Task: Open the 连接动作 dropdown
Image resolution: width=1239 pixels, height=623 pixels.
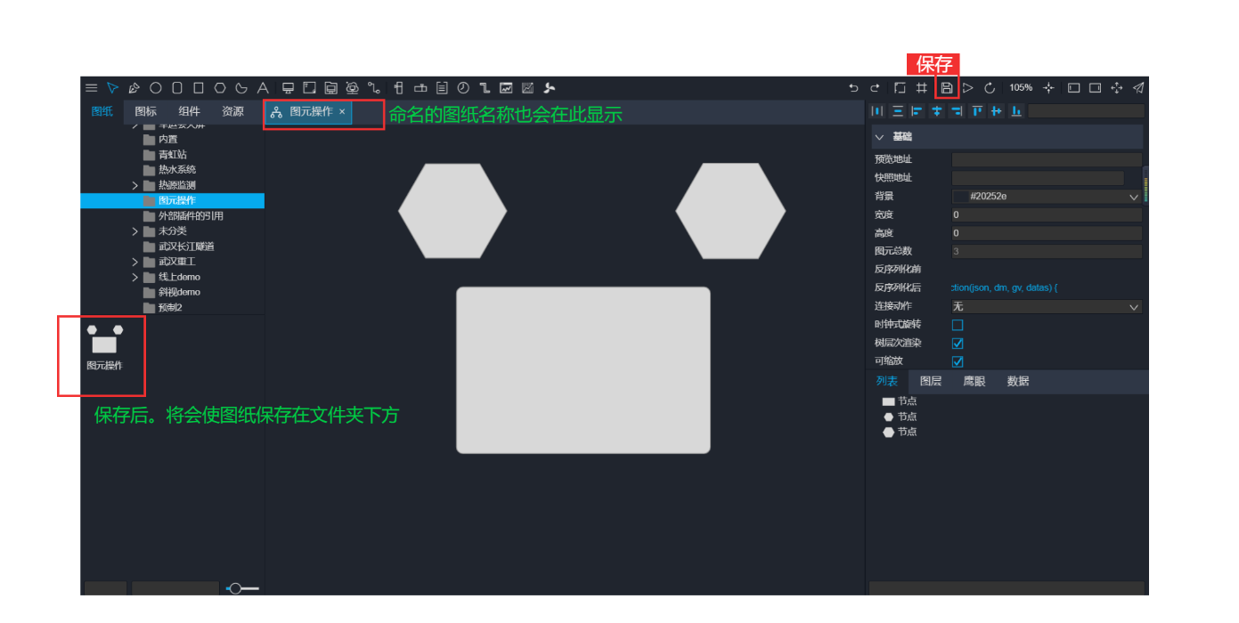Action: pos(1047,307)
